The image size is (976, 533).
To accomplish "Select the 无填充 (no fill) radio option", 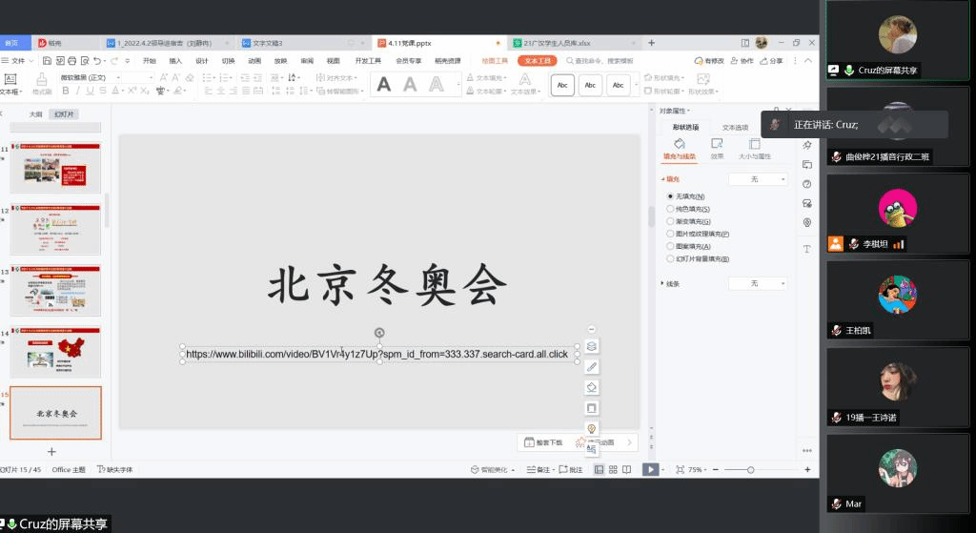I will coord(670,196).
